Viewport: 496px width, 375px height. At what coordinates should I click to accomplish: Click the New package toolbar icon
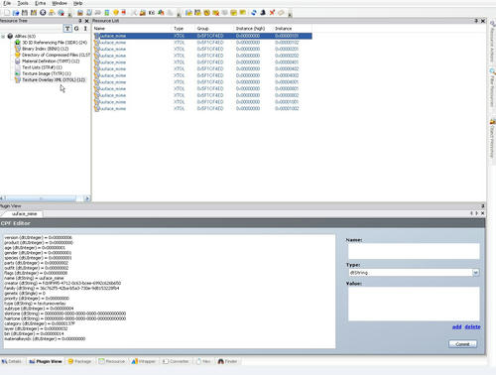(7, 13)
